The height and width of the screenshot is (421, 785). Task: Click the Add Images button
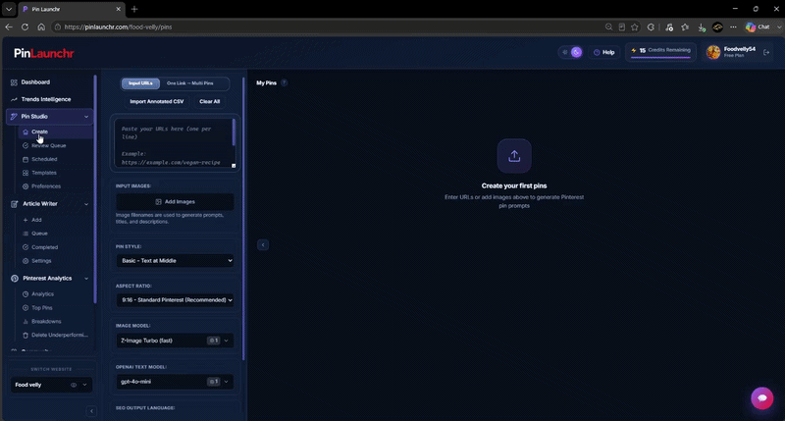(x=175, y=202)
